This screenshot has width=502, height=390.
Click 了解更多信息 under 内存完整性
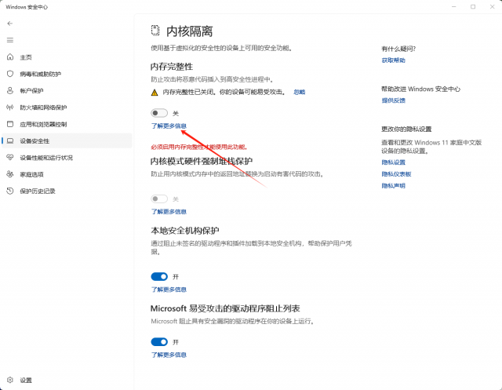tap(169, 126)
